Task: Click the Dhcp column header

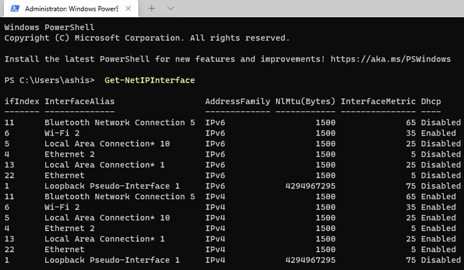Action: 431,101
